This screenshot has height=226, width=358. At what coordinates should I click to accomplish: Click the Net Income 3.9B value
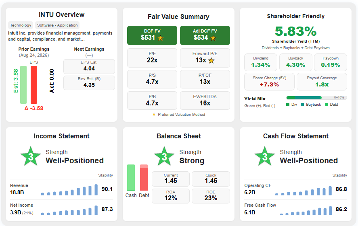click(15, 212)
